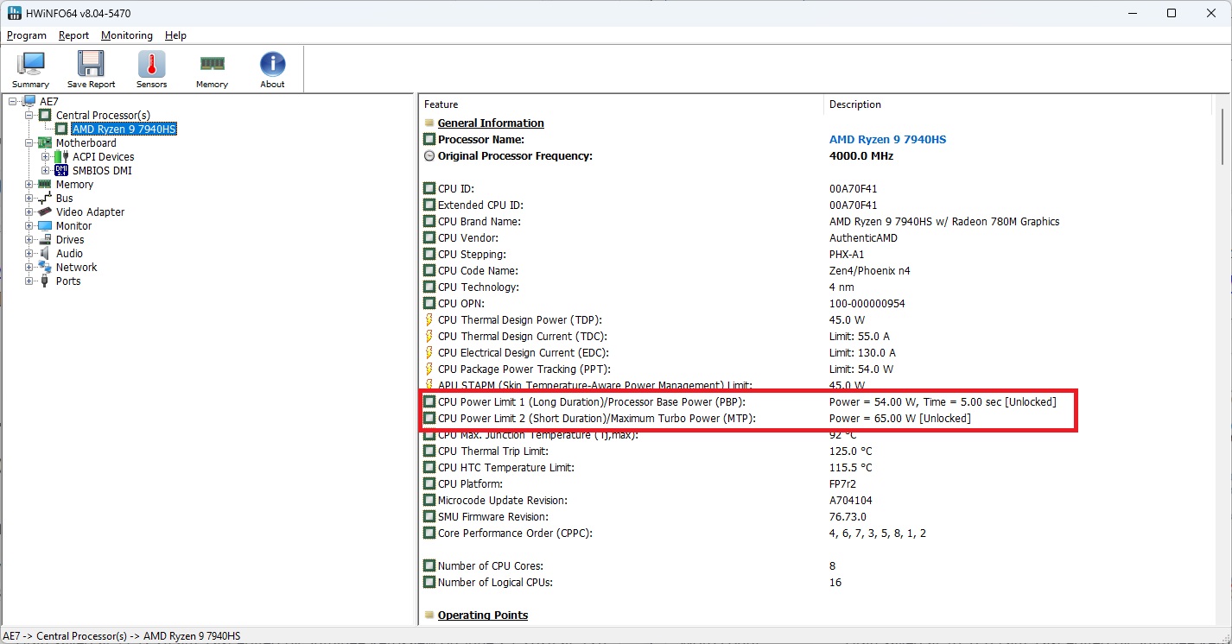Select the Core Performance Order (CPPC) row
Viewport: 1232px width, 644px height.
coord(816,534)
